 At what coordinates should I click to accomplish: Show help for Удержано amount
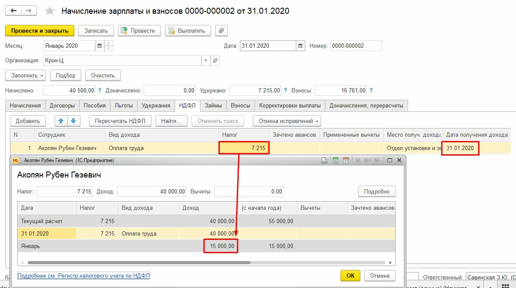tap(286, 90)
